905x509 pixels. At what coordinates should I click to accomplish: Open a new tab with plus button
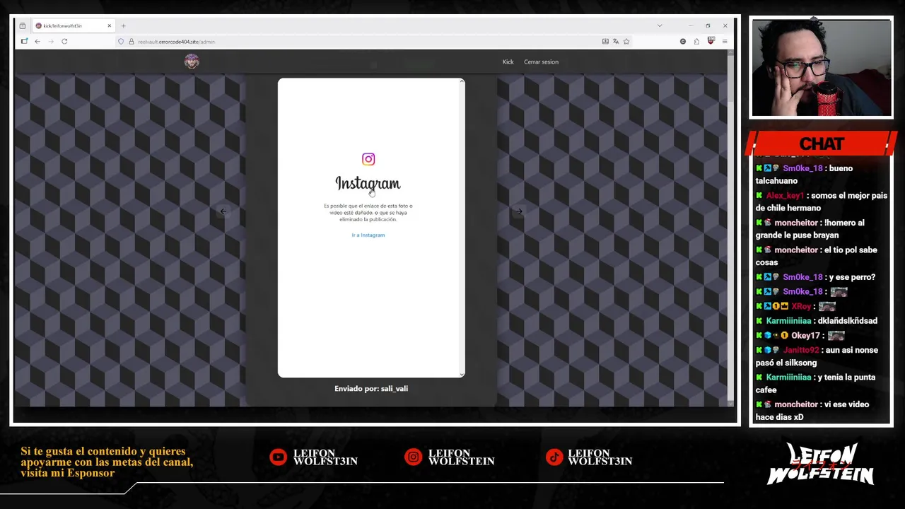click(123, 25)
